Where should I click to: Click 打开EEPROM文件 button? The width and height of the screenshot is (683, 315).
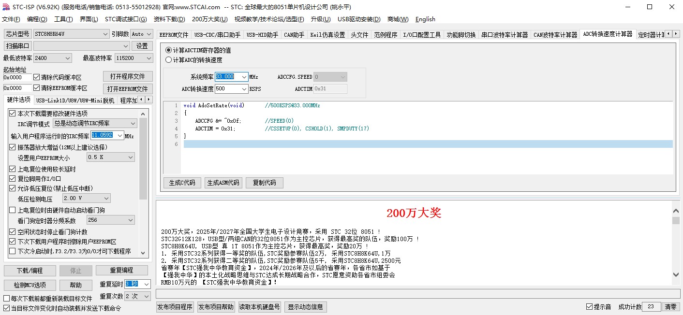click(x=128, y=89)
